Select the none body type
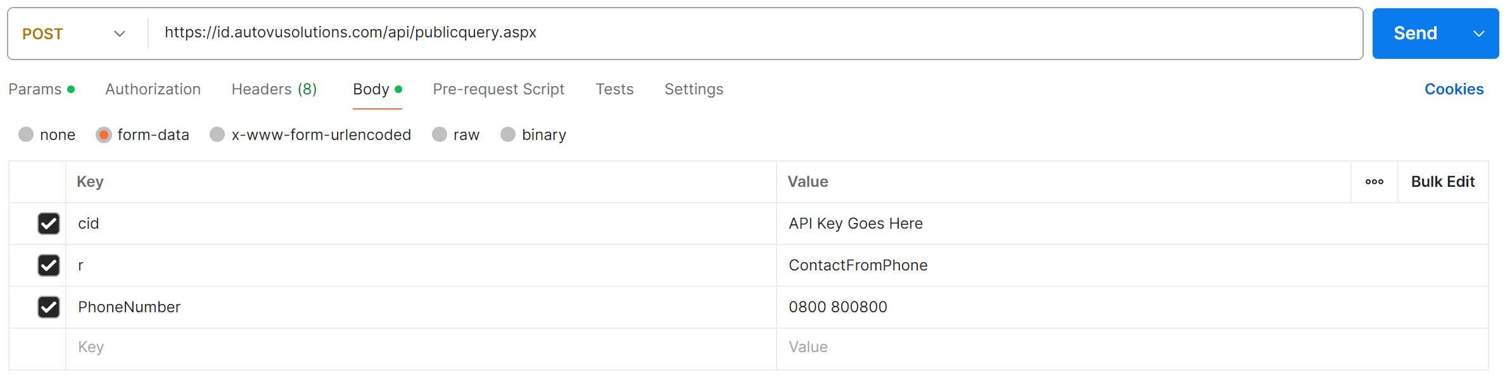 [x=26, y=135]
